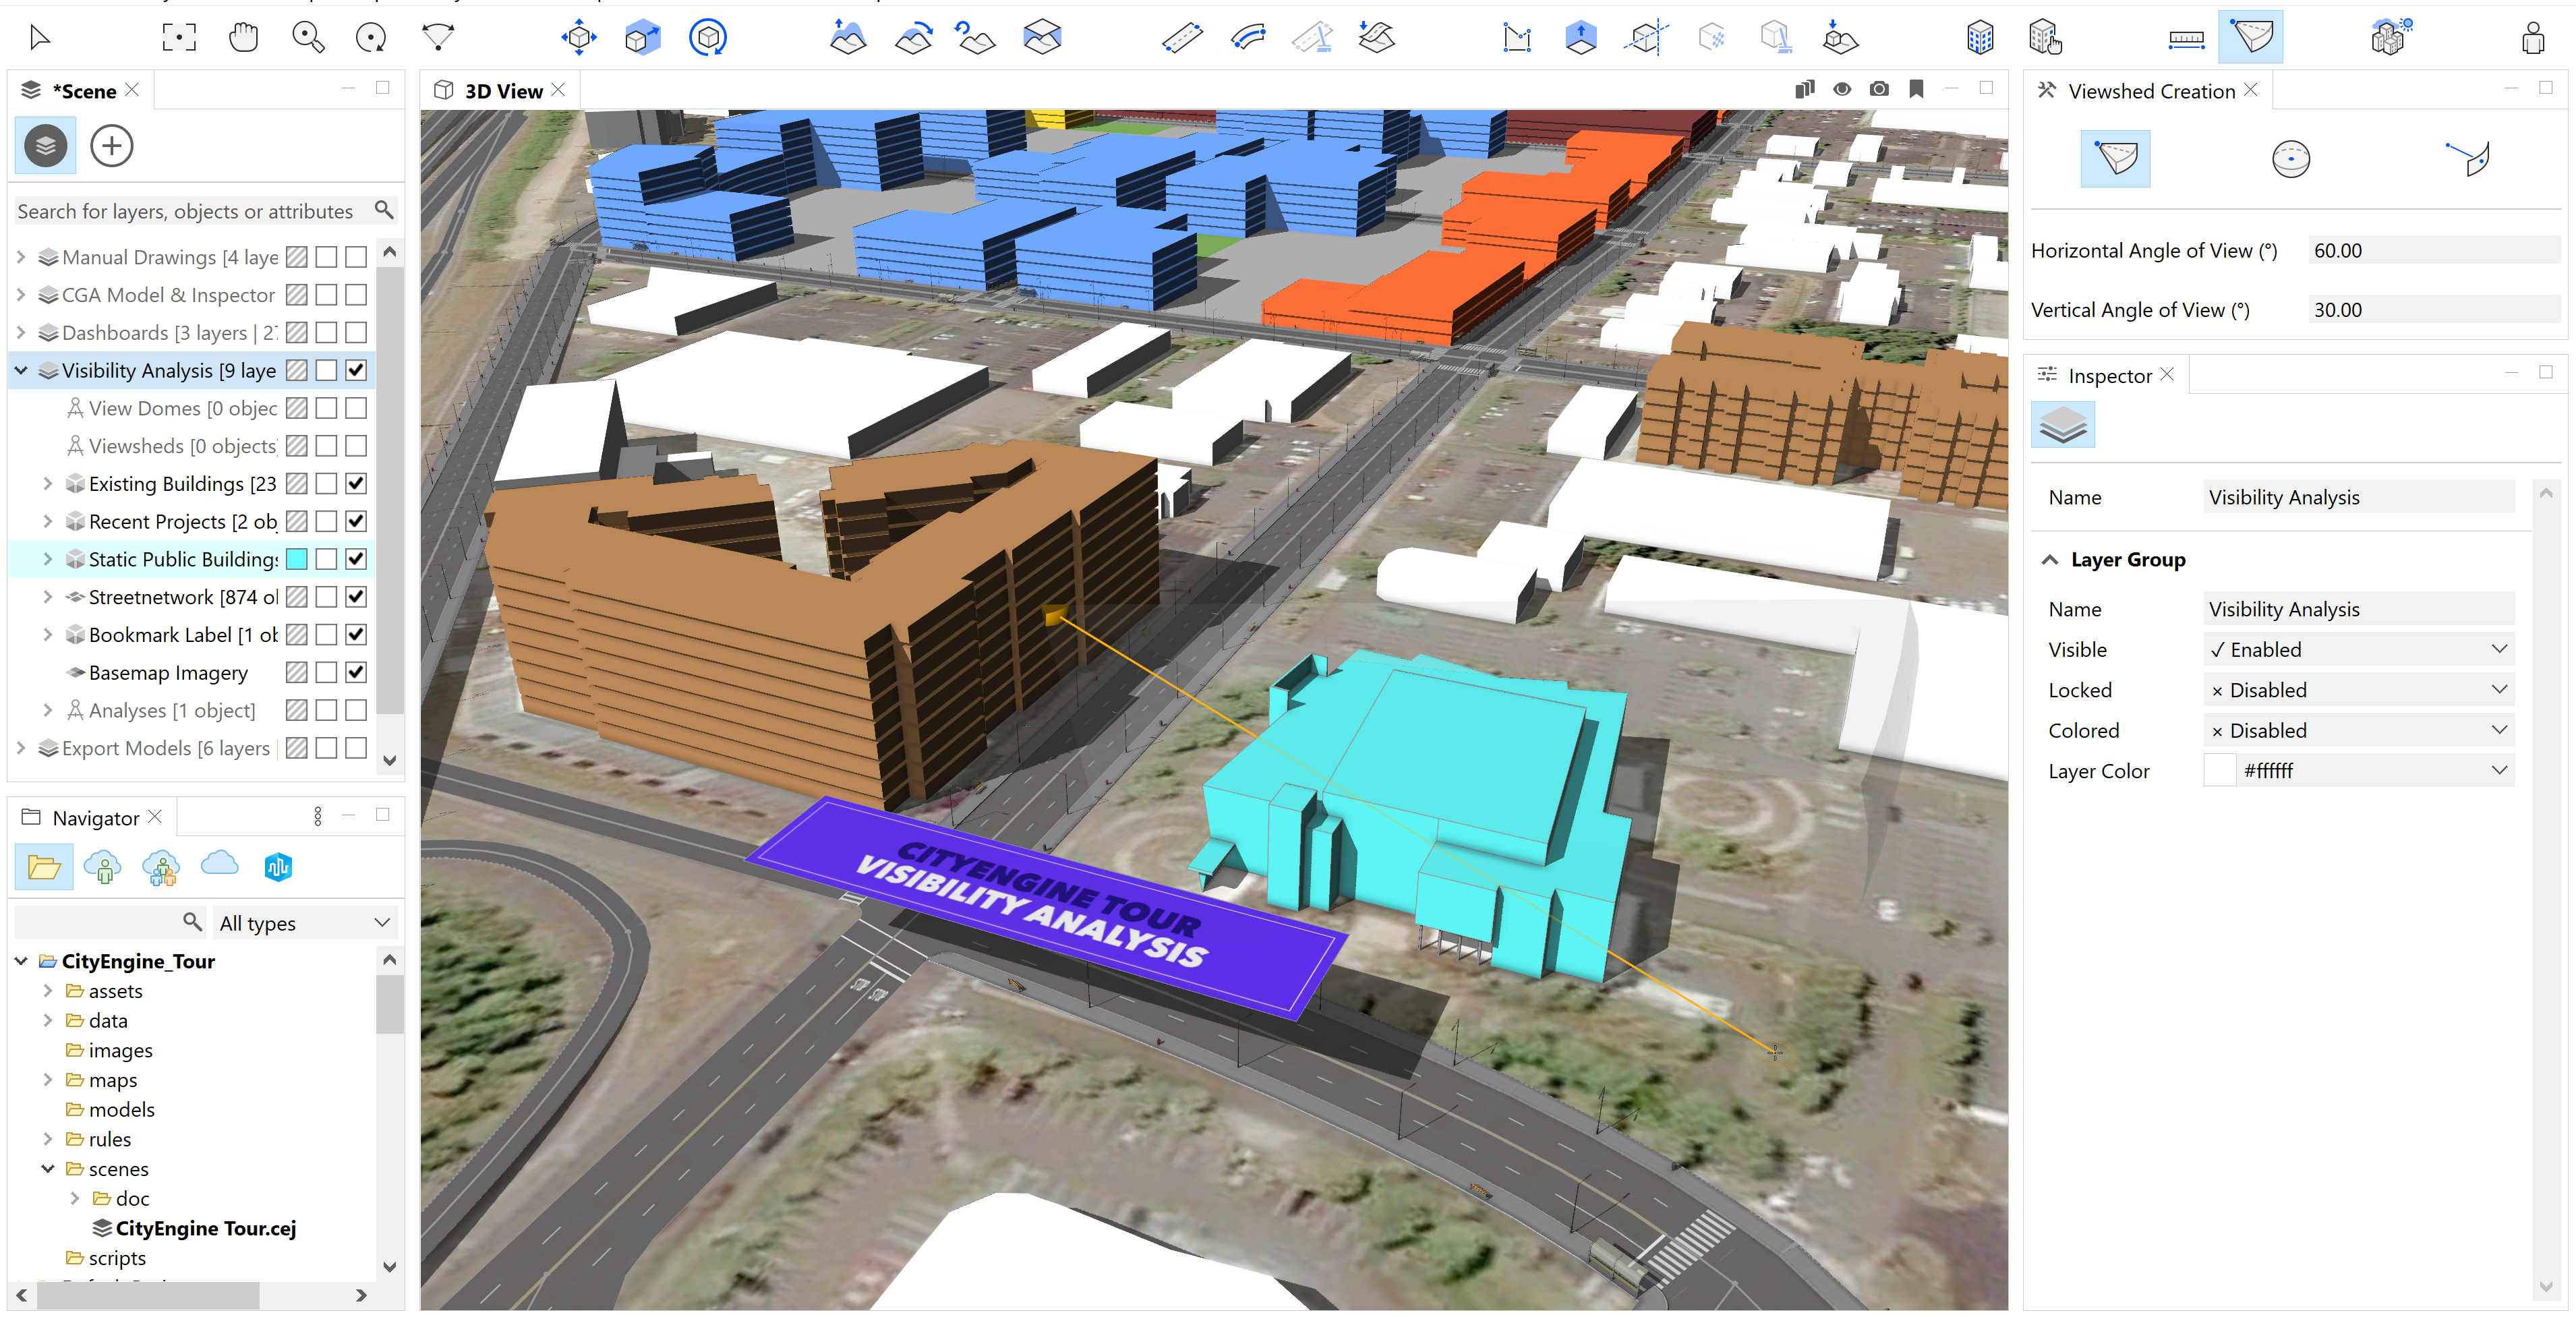This screenshot has width=2576, height=1317.
Task: Click the frame selection tool icon
Action: pyautogui.click(x=179, y=38)
